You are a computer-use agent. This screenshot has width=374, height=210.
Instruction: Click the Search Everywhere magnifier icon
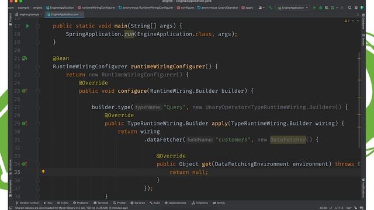349,8
